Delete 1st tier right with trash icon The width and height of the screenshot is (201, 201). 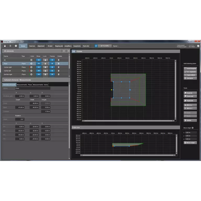click(59, 67)
